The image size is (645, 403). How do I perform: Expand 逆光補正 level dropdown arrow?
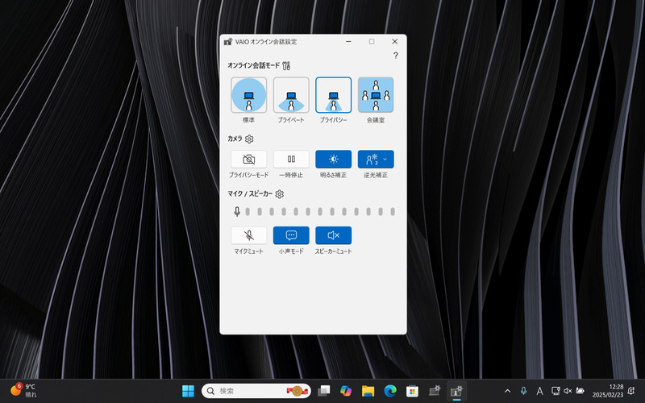coord(385,159)
